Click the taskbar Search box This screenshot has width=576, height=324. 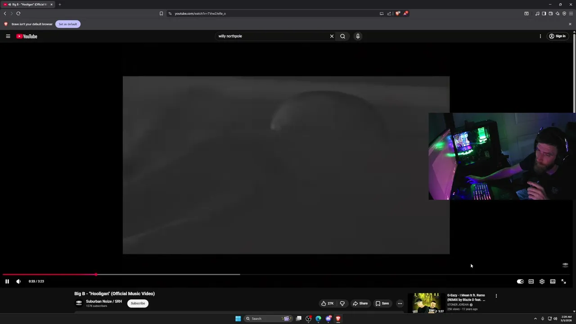click(269, 319)
